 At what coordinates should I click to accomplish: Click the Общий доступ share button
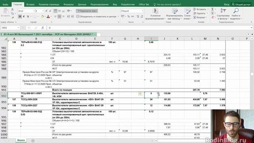tap(241, 4)
